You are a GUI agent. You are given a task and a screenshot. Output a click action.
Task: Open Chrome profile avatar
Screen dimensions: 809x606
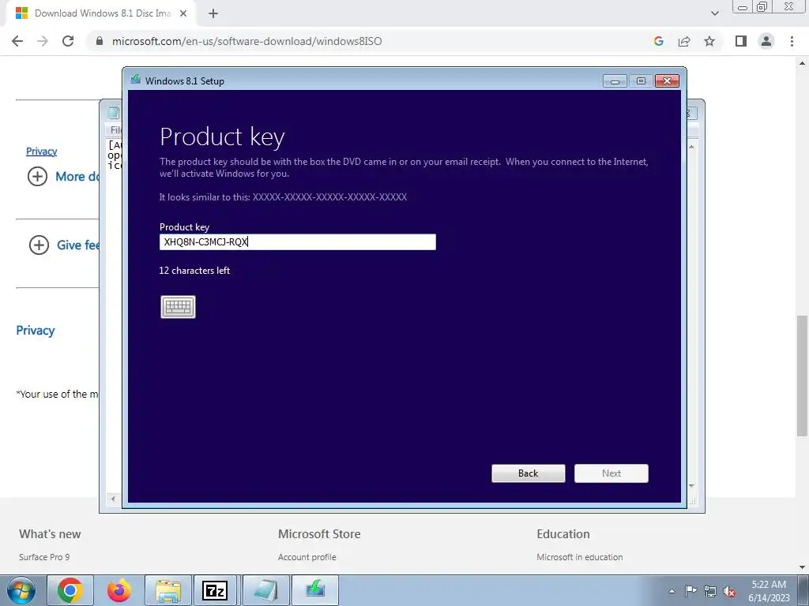click(766, 41)
